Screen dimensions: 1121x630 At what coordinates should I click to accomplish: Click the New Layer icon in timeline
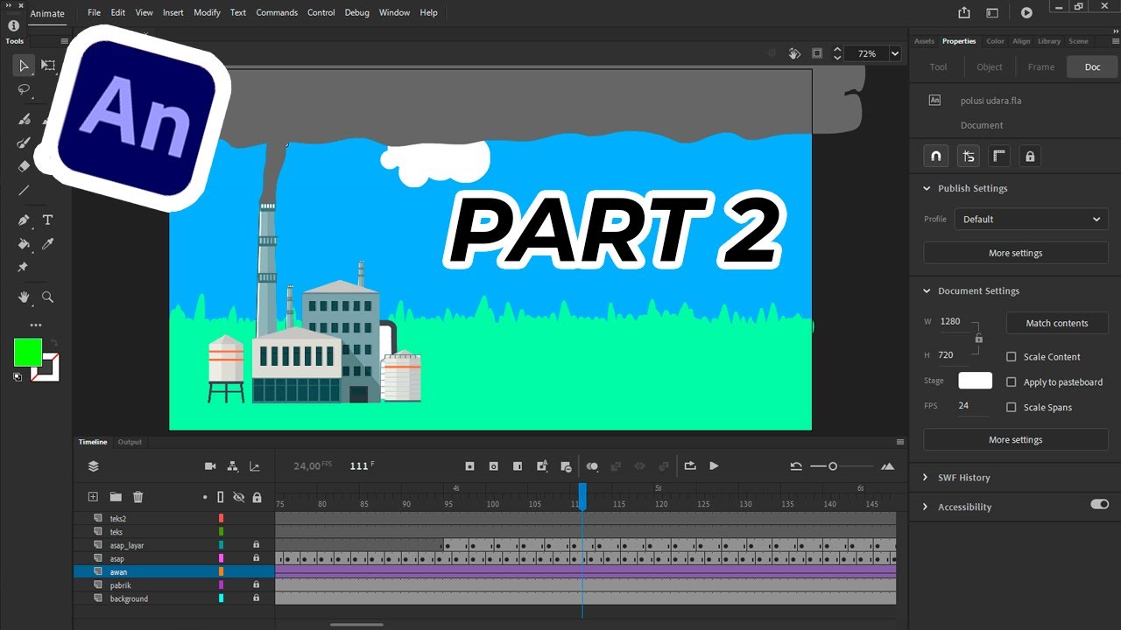93,497
